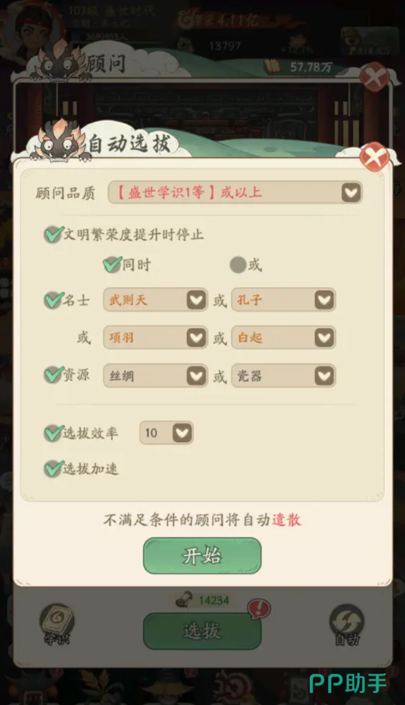Tap the book resource icon near 57.78万

[x=273, y=66]
